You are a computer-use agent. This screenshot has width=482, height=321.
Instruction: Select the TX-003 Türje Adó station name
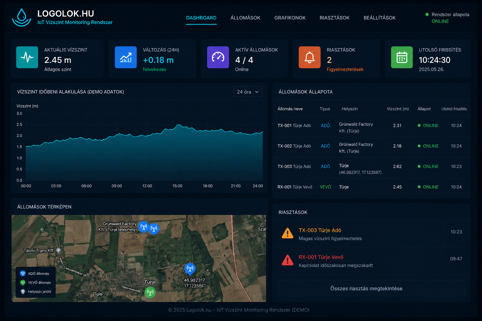click(x=294, y=166)
